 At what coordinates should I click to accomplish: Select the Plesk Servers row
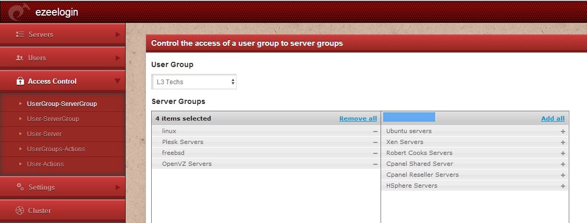(266, 142)
